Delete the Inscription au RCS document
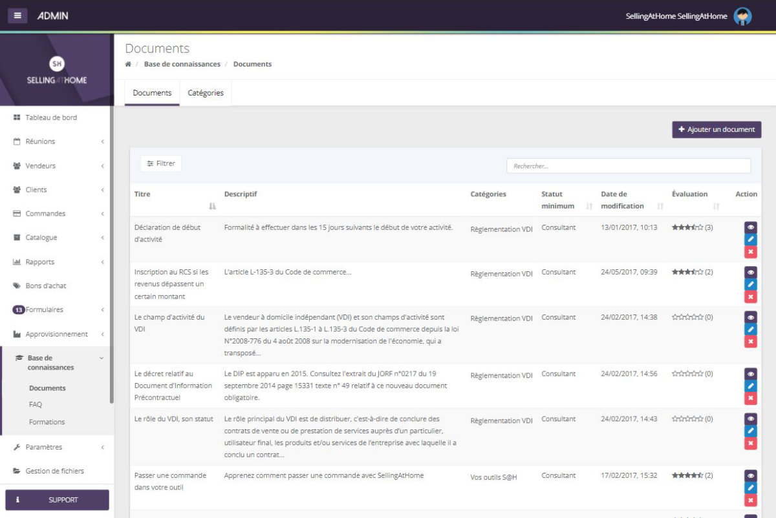 pyautogui.click(x=751, y=296)
